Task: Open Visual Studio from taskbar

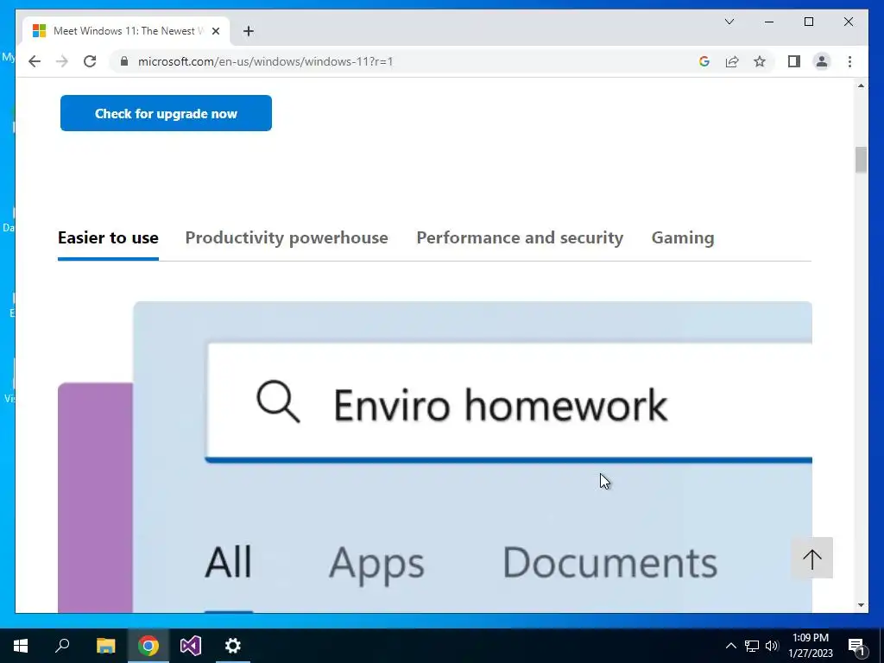Action: pos(191,646)
